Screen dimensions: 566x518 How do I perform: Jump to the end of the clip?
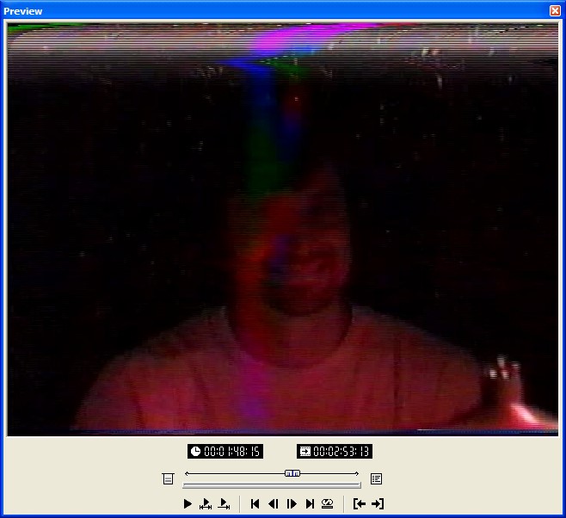point(310,503)
